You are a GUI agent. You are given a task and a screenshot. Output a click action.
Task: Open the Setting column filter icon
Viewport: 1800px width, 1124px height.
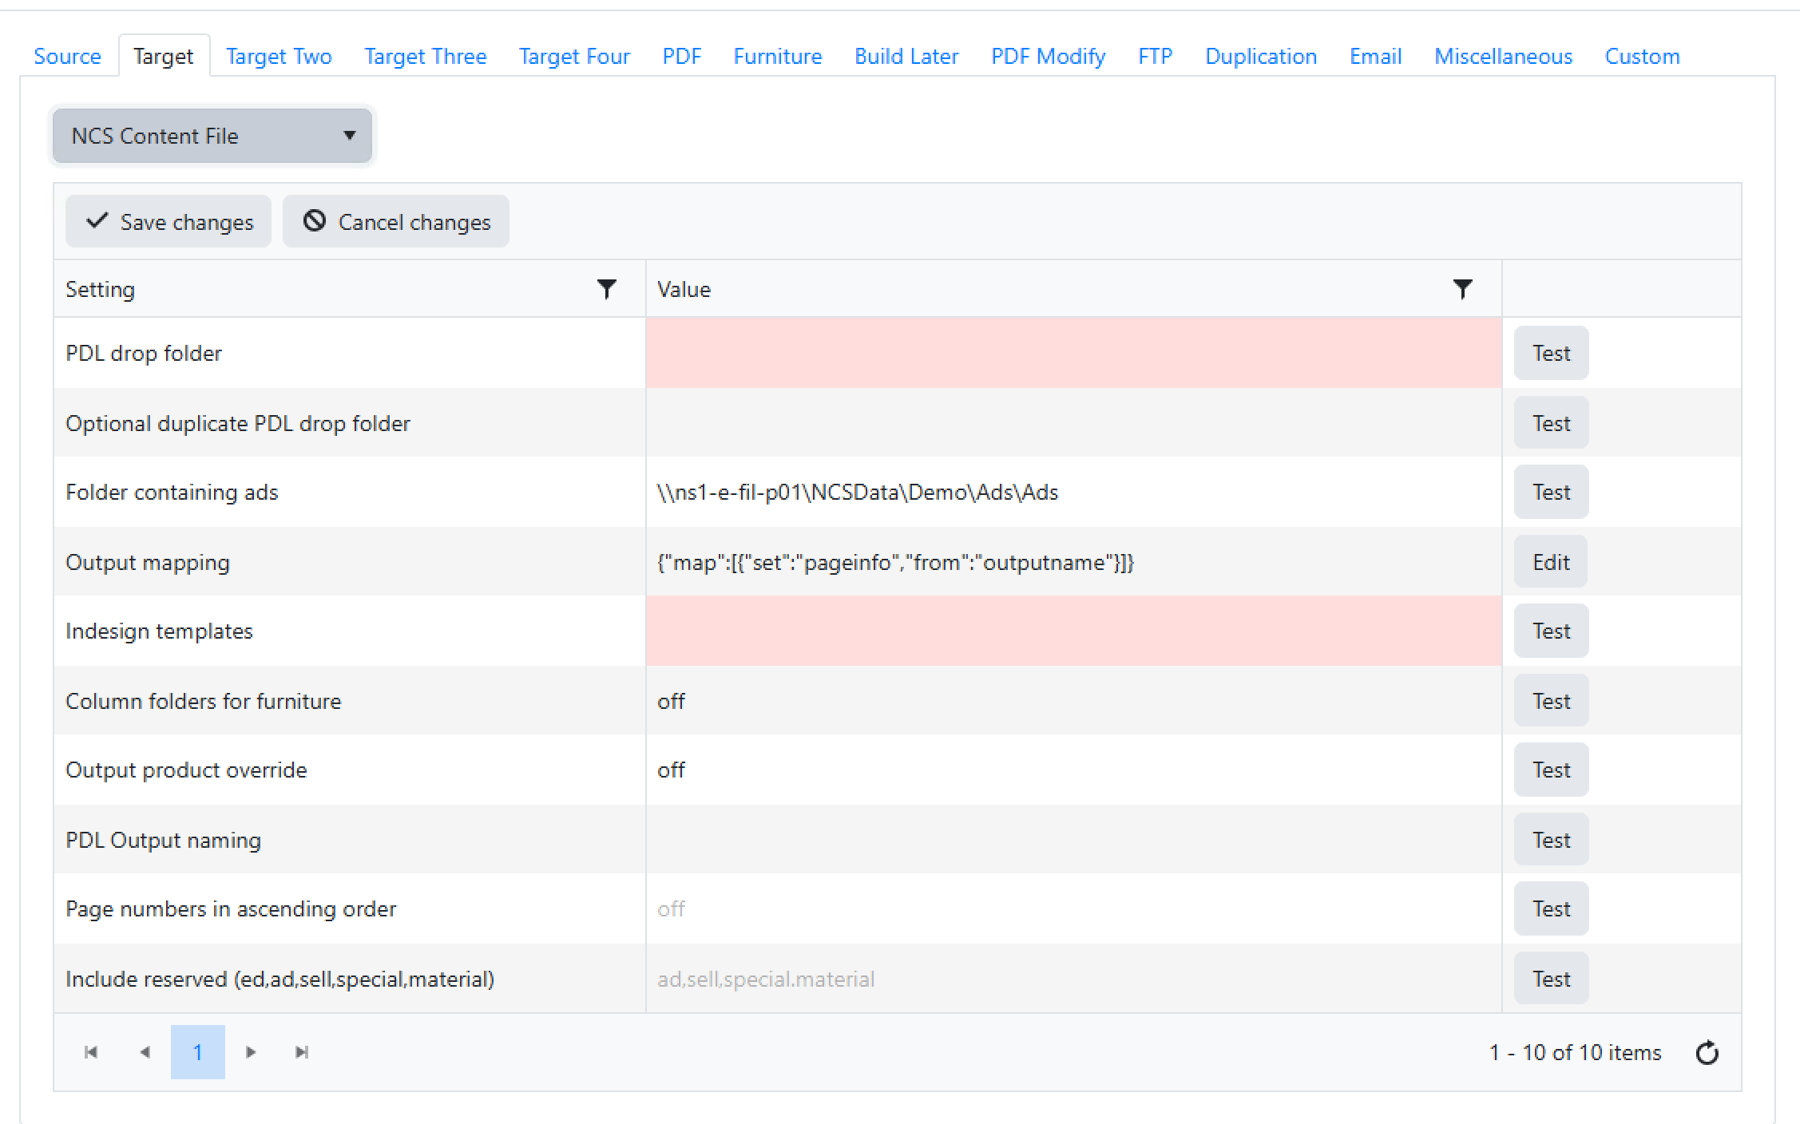coord(607,289)
